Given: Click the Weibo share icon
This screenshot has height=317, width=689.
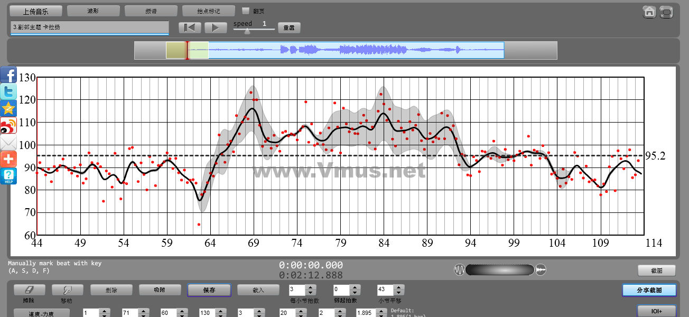Looking at the screenshot, I should point(8,126).
